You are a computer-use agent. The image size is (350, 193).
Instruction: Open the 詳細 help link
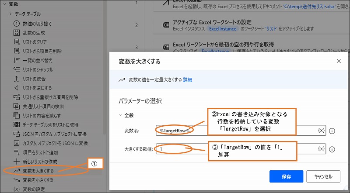point(188,79)
